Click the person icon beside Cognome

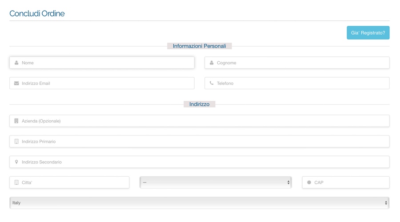click(212, 63)
